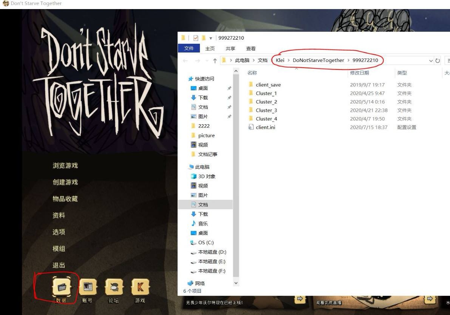Screen dimensions: 450x315
Task: Unpin 下载 from Quick Access
Action: (229, 97)
